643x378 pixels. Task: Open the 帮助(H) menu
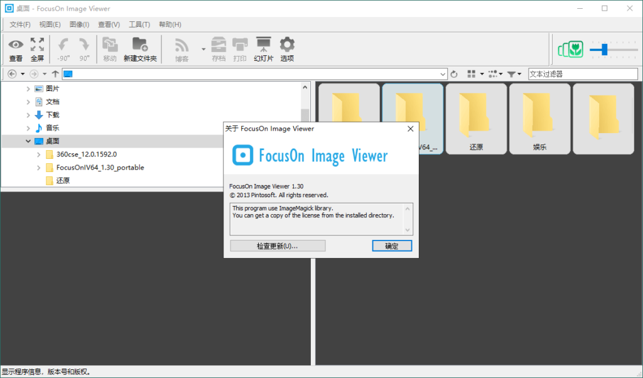click(x=170, y=24)
